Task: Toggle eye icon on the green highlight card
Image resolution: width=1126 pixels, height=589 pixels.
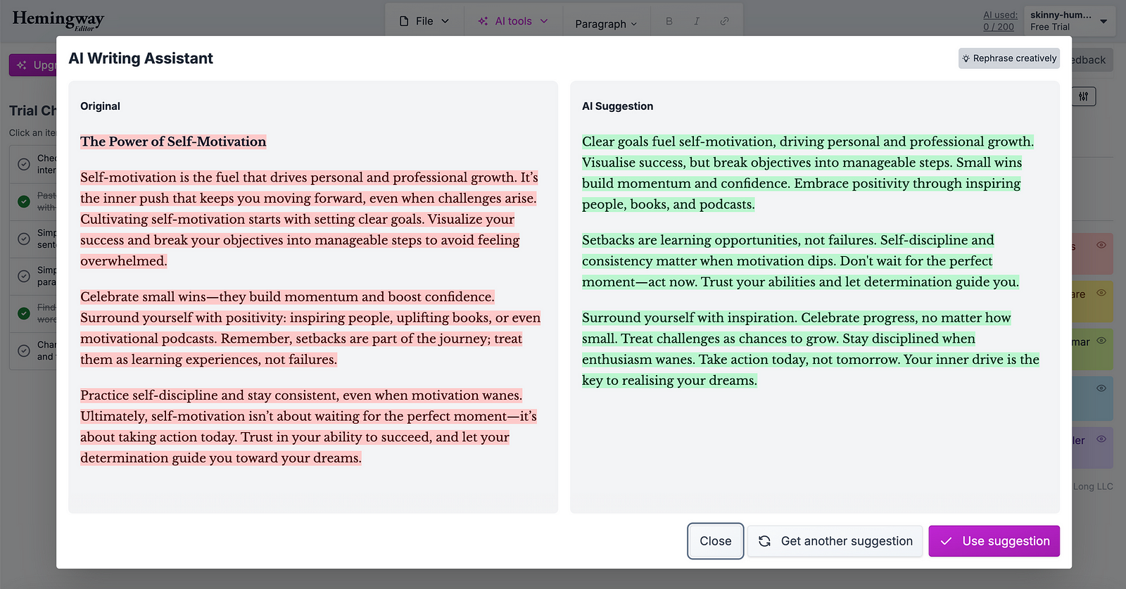Action: click(x=1101, y=341)
